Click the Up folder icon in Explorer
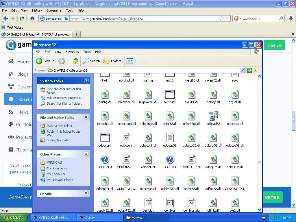 tap(75, 61)
